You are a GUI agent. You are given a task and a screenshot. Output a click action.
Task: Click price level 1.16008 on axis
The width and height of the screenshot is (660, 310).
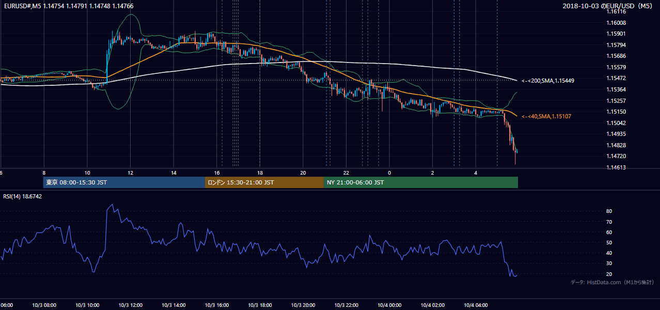pyautogui.click(x=617, y=23)
